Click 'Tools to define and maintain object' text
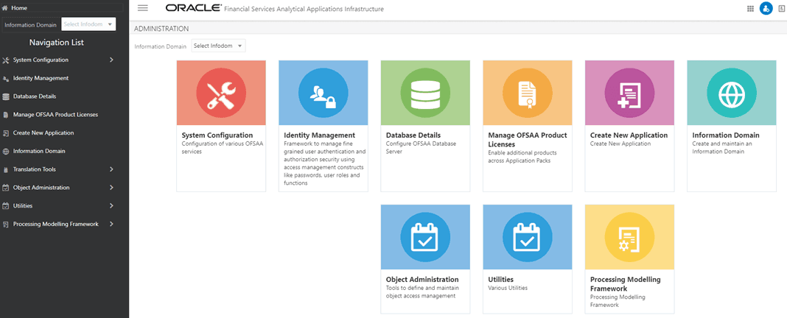The height and width of the screenshot is (318, 787). pos(422,292)
